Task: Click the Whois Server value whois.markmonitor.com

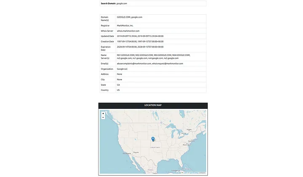Action: click(x=128, y=31)
